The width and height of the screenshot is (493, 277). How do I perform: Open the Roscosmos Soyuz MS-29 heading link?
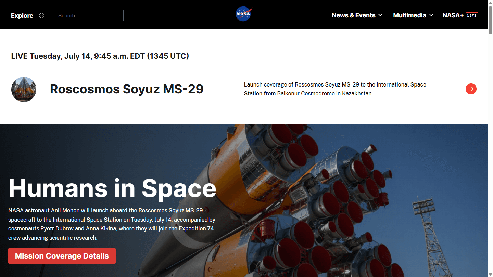coord(127,89)
